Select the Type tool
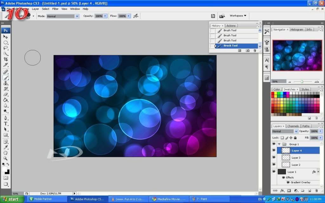 pos(6,124)
